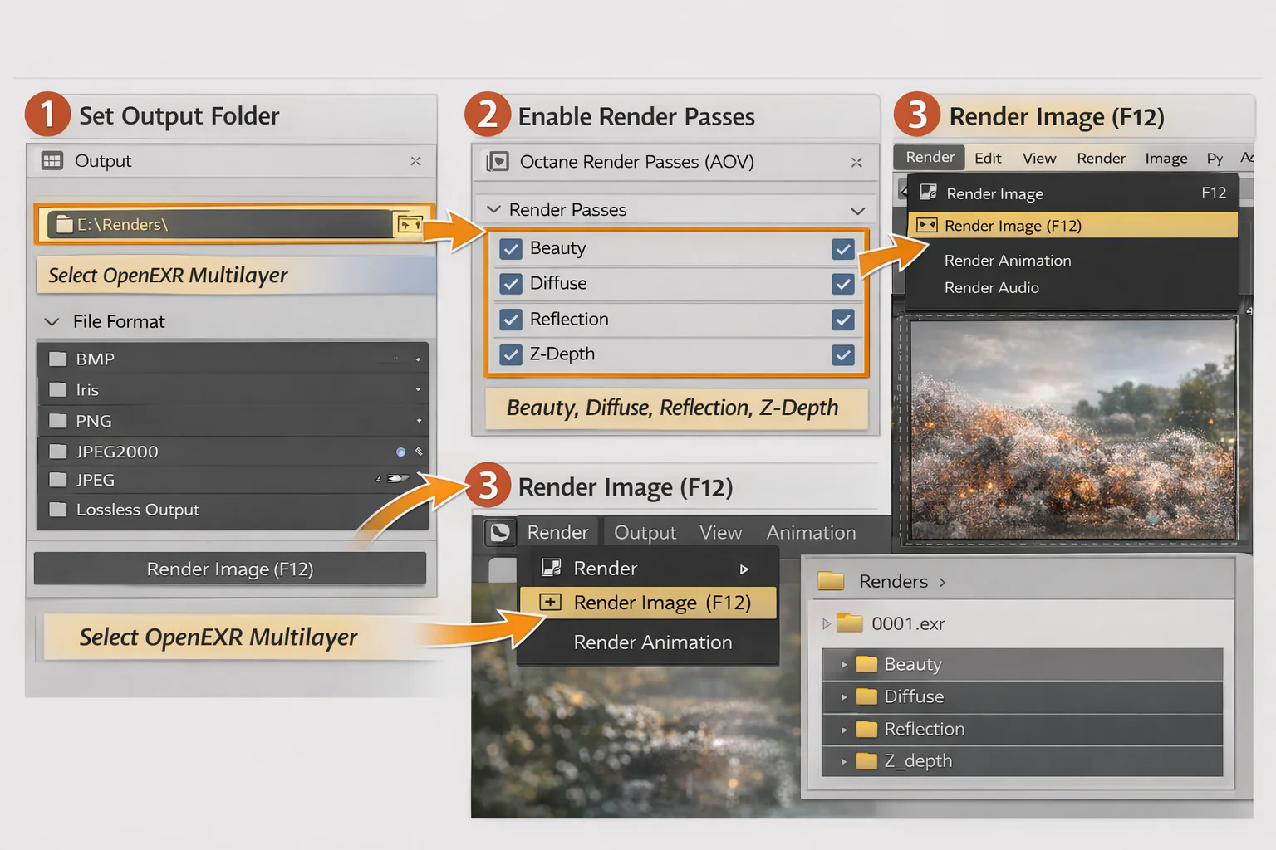Open the Render menu between View and Image
The image size is (1276, 850).
(1101, 158)
